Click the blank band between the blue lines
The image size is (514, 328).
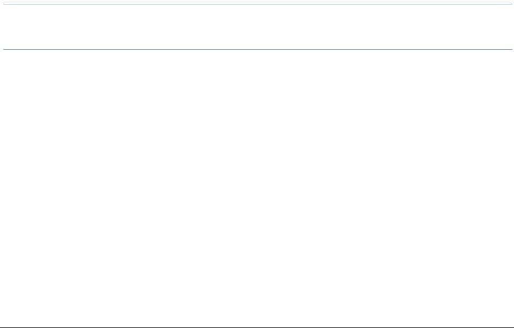[257, 27]
